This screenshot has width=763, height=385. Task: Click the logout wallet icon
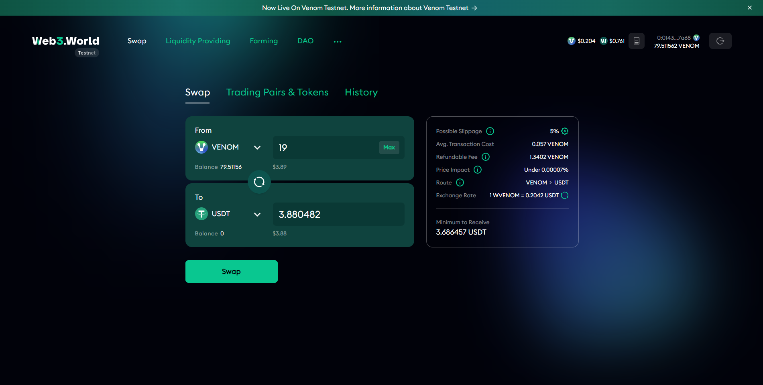[x=720, y=41]
